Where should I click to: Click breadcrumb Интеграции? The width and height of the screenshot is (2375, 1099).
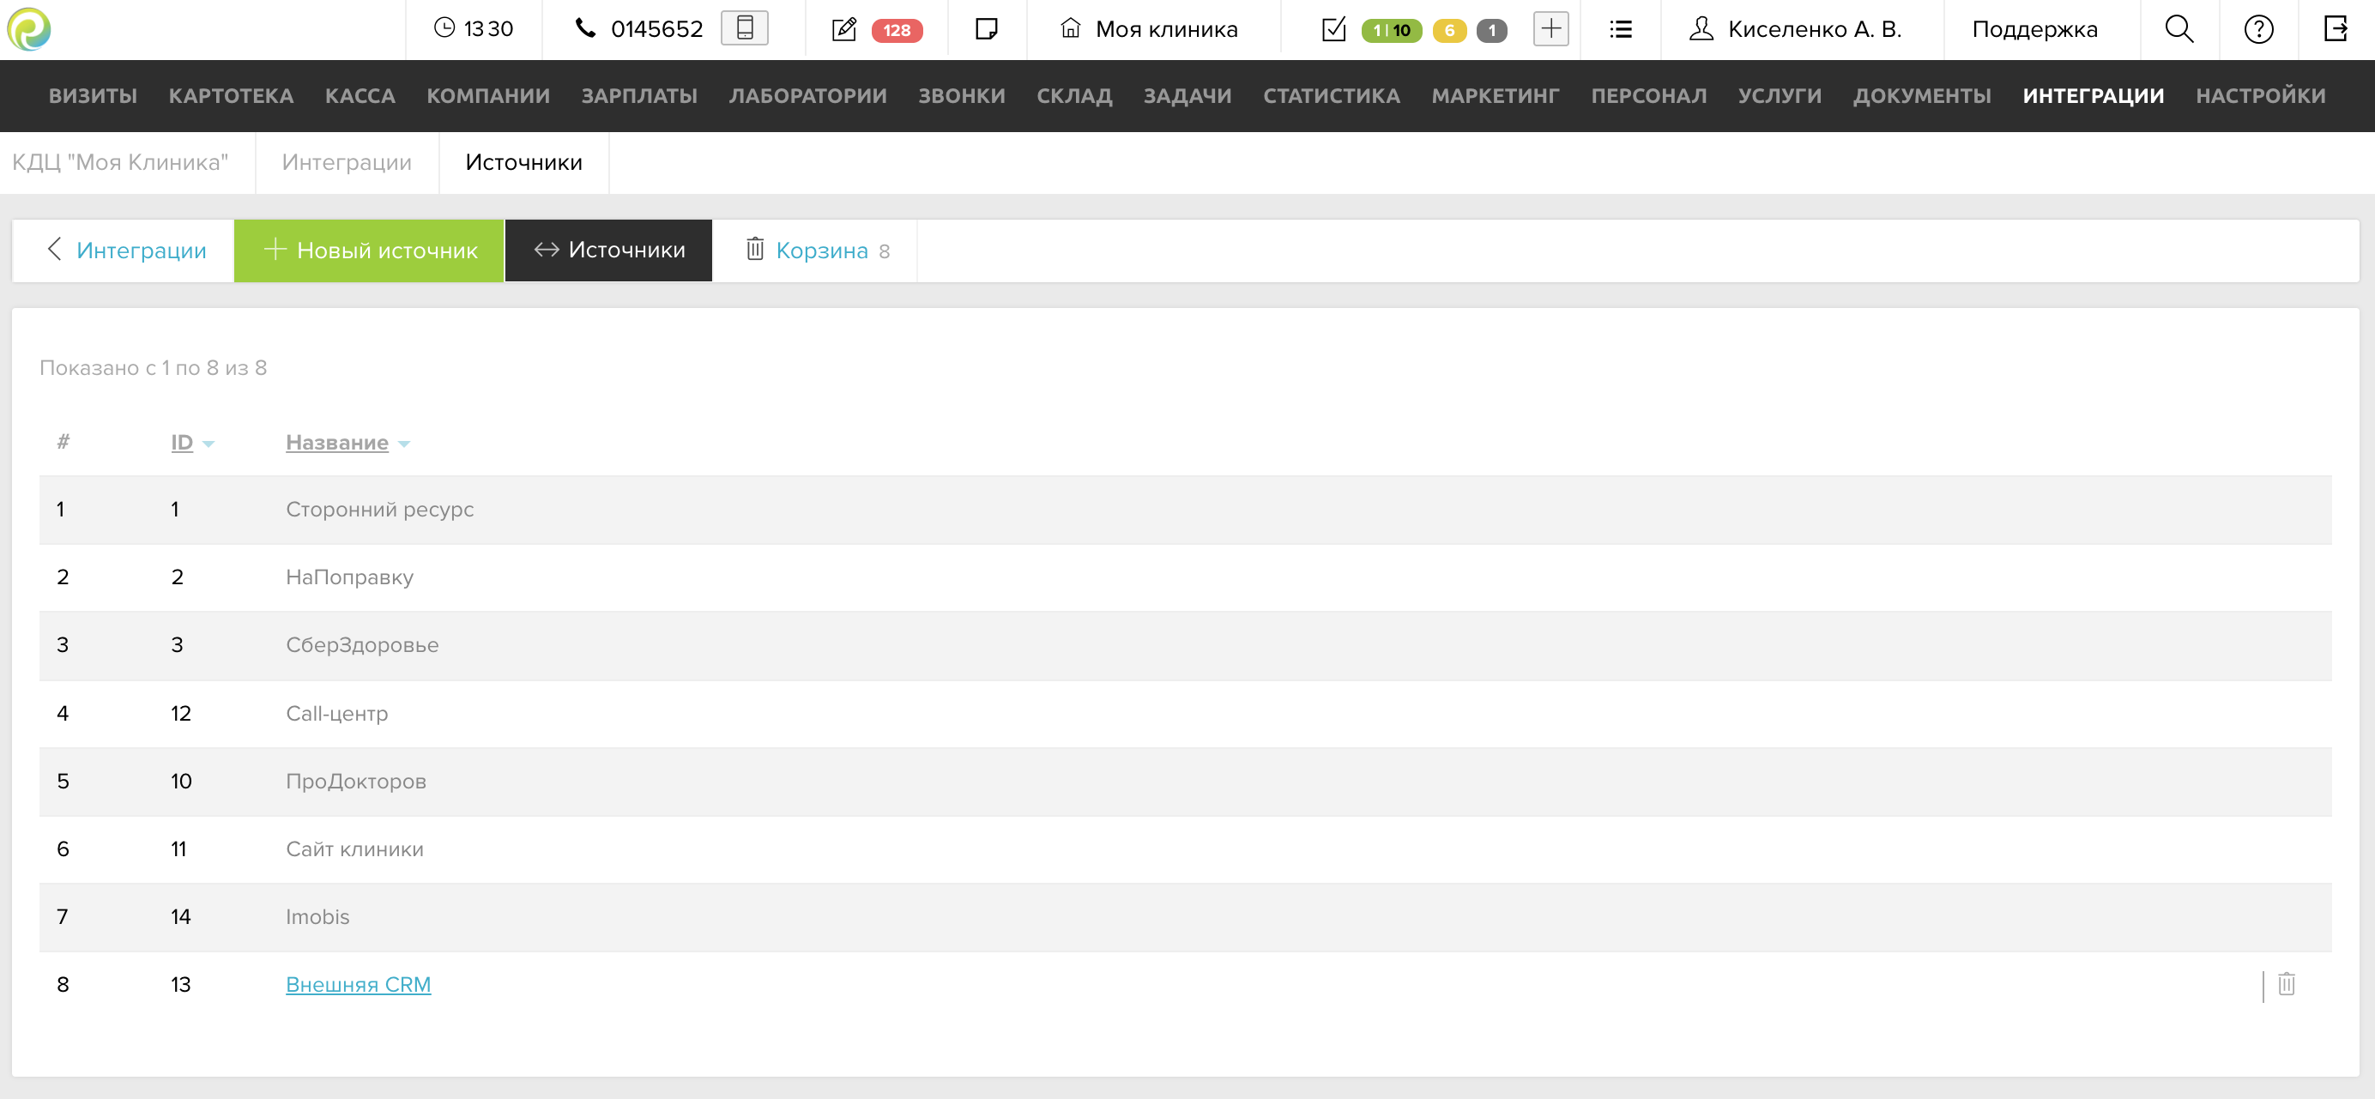coord(347,162)
